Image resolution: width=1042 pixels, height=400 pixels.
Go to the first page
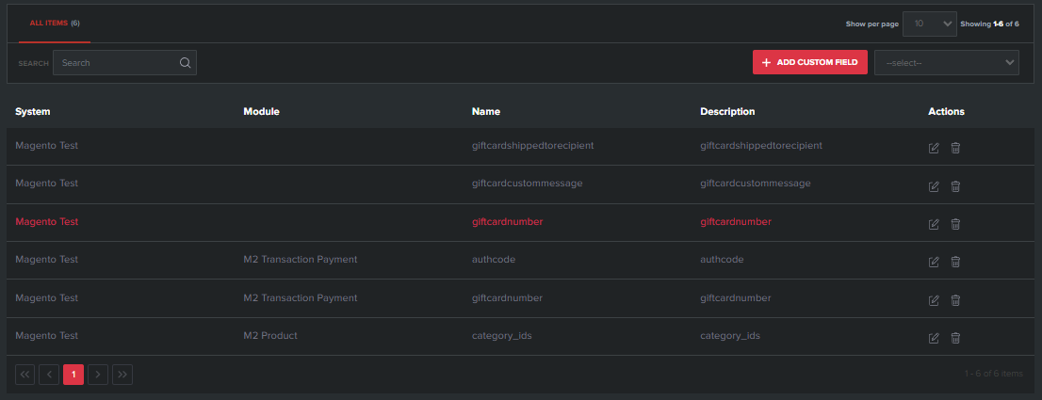[25, 375]
